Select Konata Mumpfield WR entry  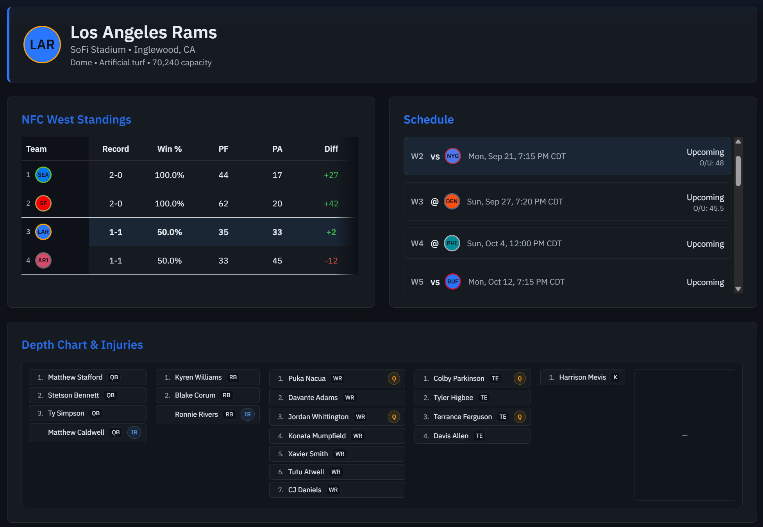pyautogui.click(x=337, y=436)
